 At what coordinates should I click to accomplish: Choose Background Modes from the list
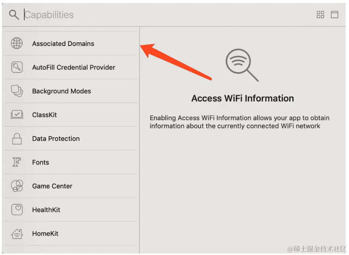61,91
